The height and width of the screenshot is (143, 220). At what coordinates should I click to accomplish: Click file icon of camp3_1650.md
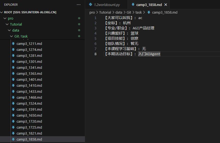tap(13, 116)
